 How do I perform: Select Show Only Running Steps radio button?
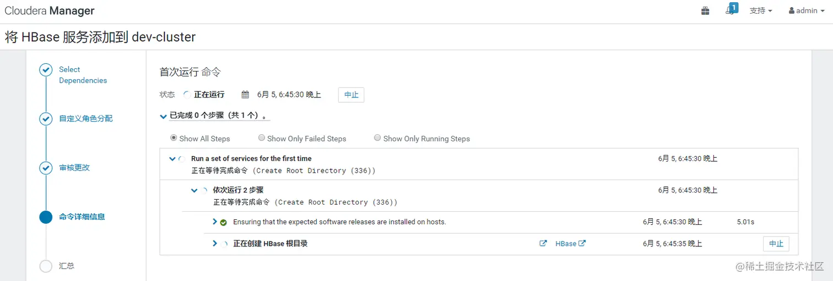377,138
